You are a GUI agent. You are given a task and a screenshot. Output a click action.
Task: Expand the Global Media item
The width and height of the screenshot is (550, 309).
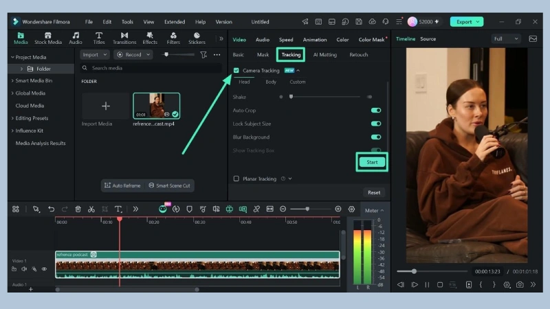12,93
